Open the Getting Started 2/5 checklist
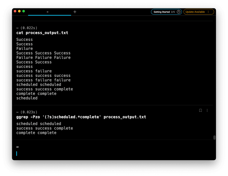 click(x=164, y=12)
